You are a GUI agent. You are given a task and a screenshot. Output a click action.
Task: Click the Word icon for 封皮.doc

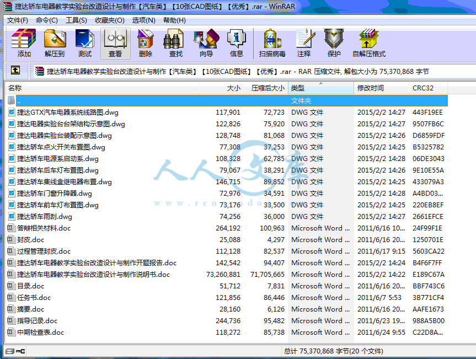click(12, 239)
